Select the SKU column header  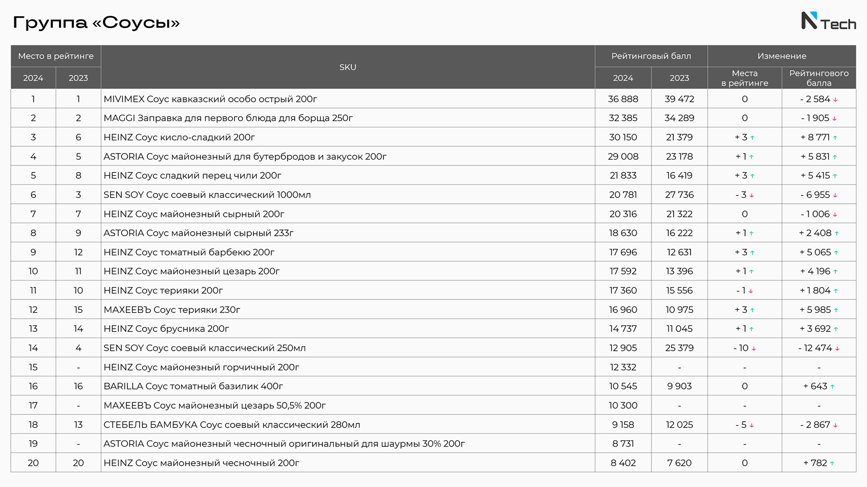point(348,67)
